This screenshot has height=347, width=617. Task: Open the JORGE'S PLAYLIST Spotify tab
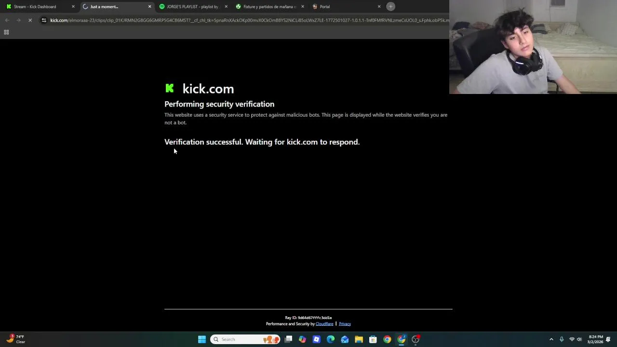193,7
